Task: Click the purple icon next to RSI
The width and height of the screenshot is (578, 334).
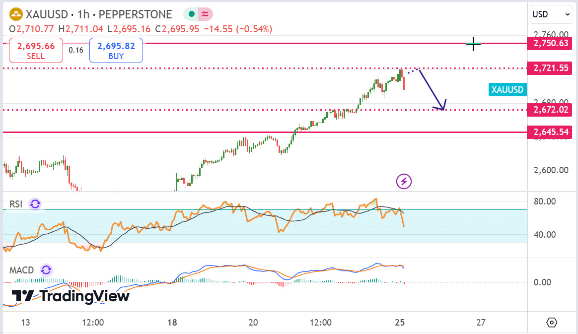Action: pos(35,203)
